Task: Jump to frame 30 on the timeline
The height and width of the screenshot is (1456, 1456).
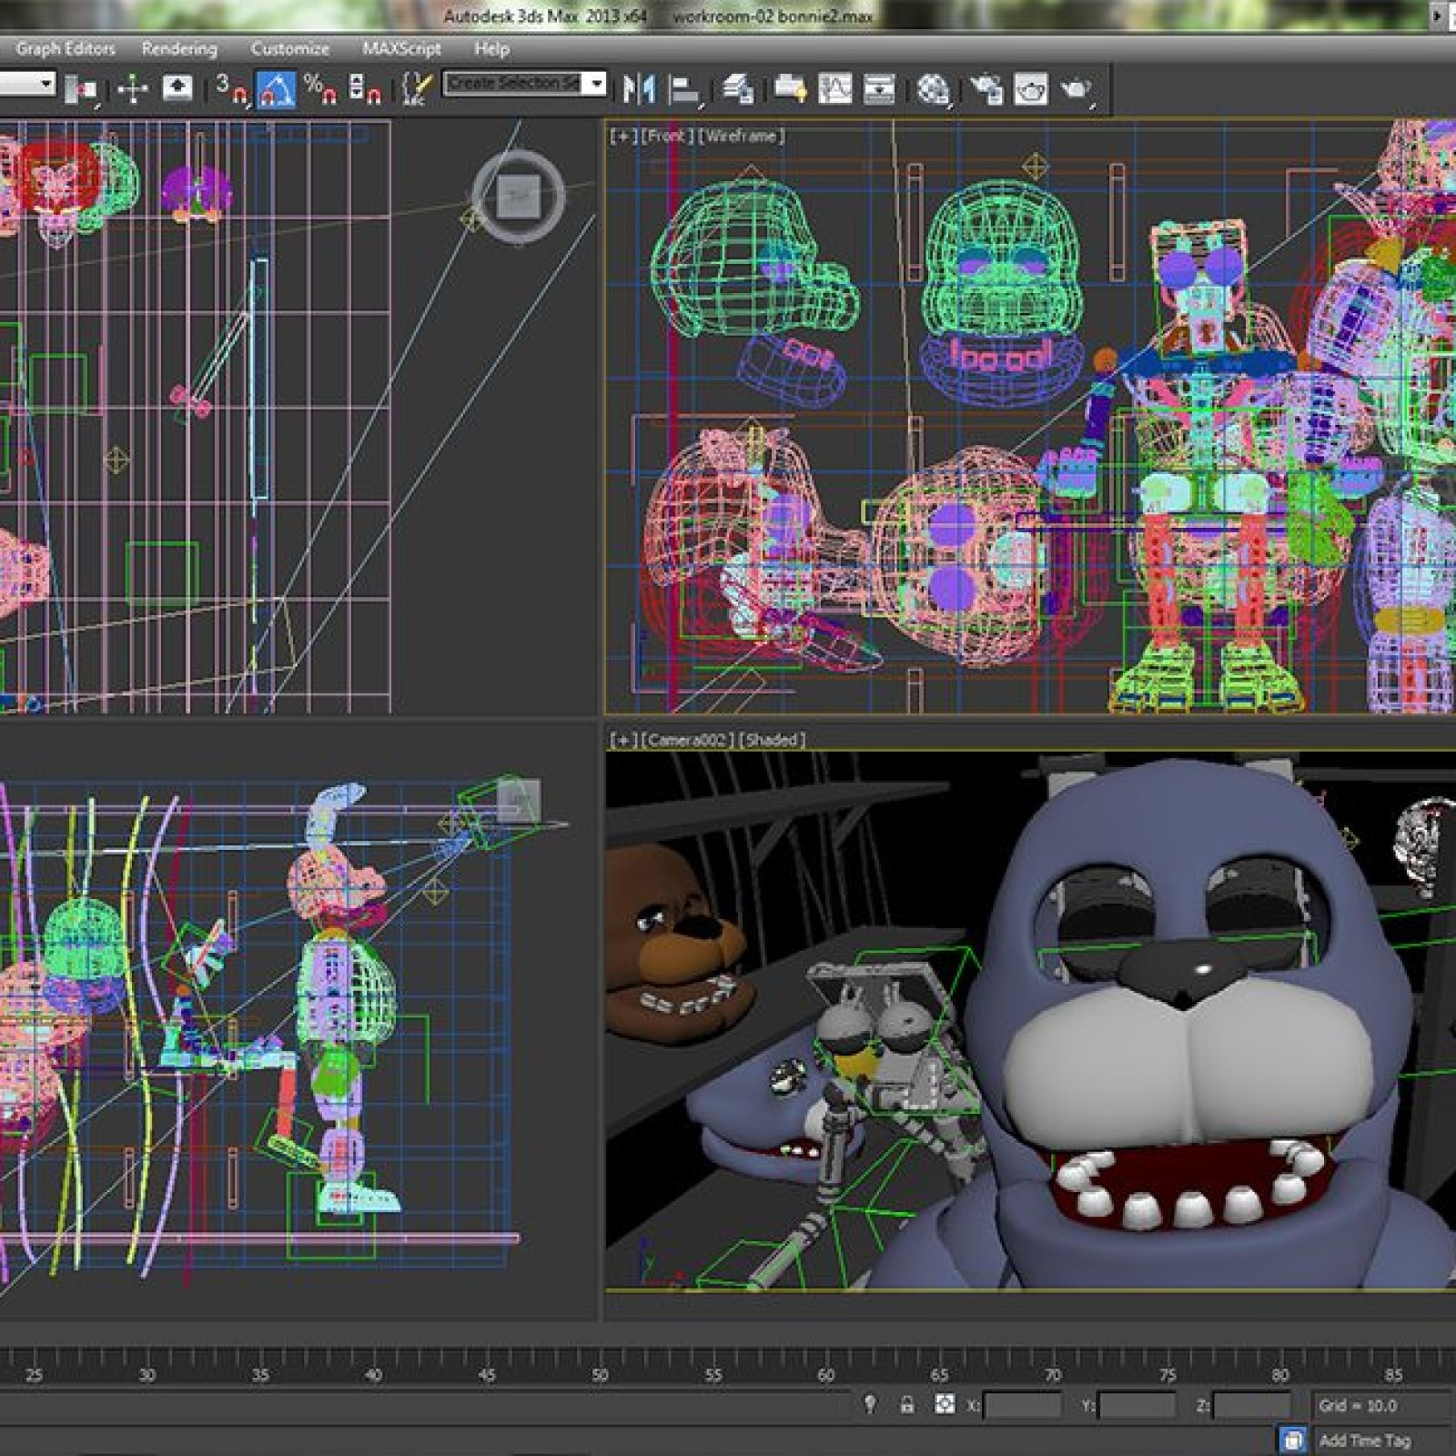Action: pyautogui.click(x=147, y=1374)
